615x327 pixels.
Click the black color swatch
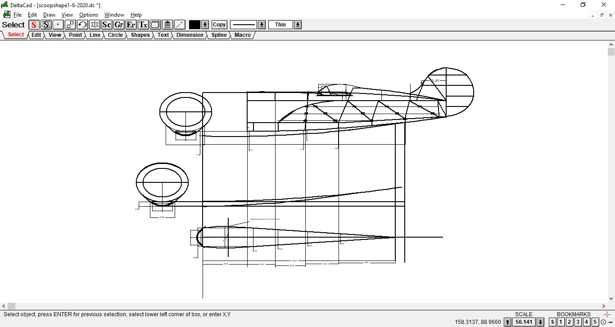pyautogui.click(x=194, y=25)
